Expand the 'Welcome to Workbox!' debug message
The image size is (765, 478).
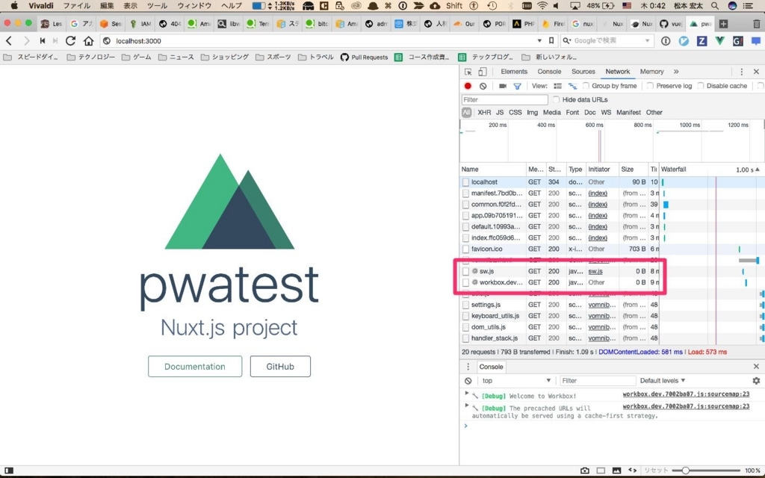466,394
